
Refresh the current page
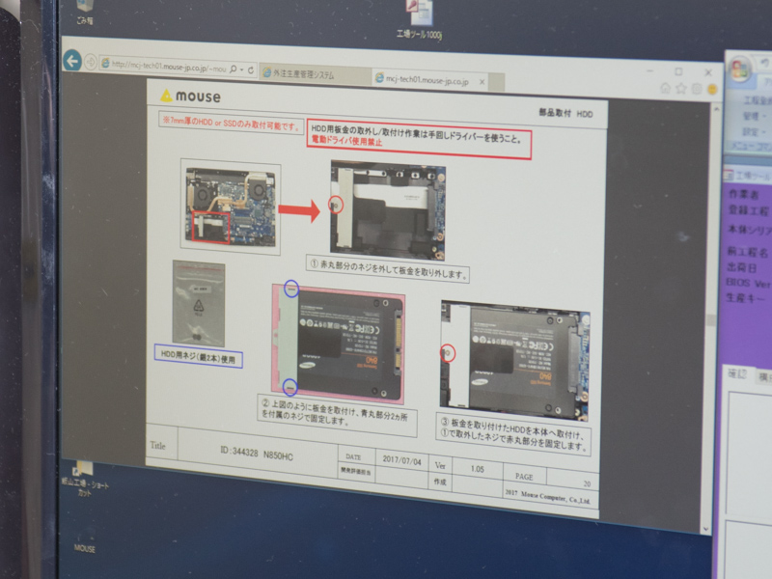pos(251,69)
